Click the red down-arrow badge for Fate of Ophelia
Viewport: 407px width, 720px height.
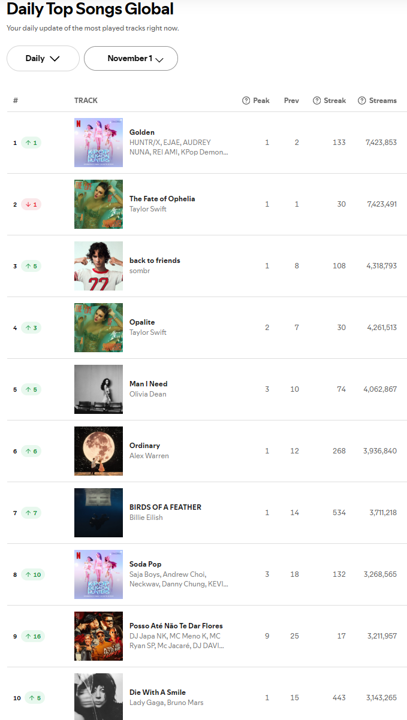[x=31, y=204]
